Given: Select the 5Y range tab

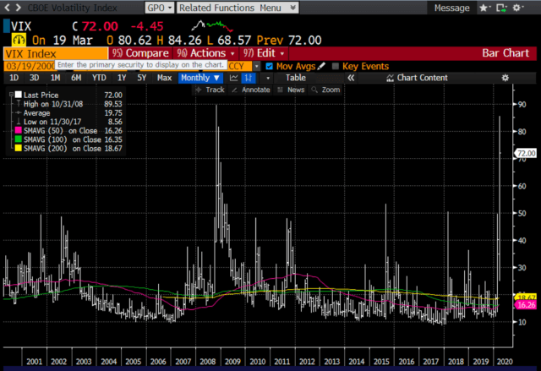Looking at the screenshot, I should click(x=142, y=78).
